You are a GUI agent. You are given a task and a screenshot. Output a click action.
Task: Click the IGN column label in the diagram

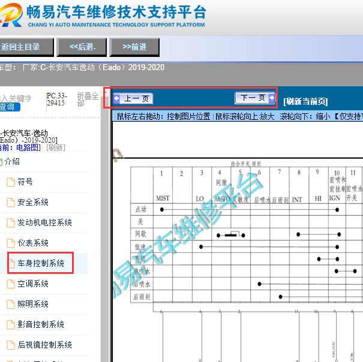pyautogui.click(x=335, y=198)
